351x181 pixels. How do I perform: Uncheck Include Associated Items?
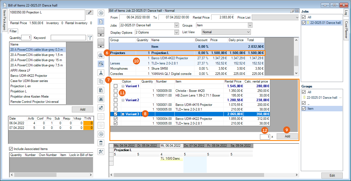click(x=11, y=149)
